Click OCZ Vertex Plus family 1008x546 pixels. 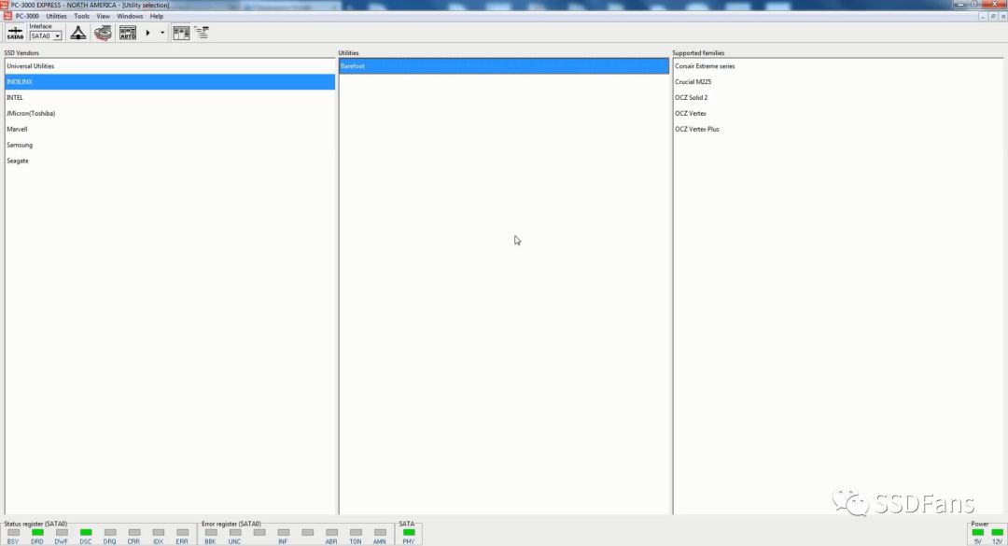point(837,129)
